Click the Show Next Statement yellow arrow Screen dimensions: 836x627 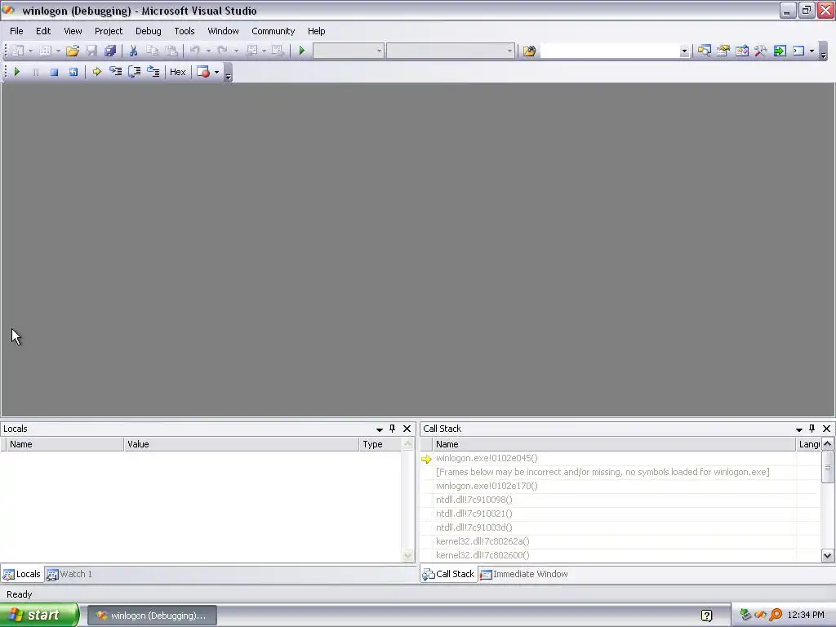[x=96, y=72]
